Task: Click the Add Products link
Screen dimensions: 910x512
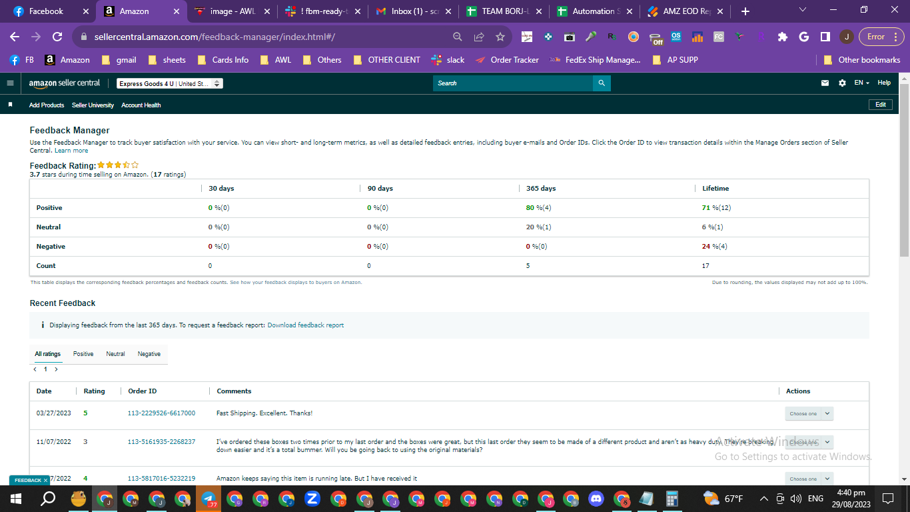Action: [47, 105]
